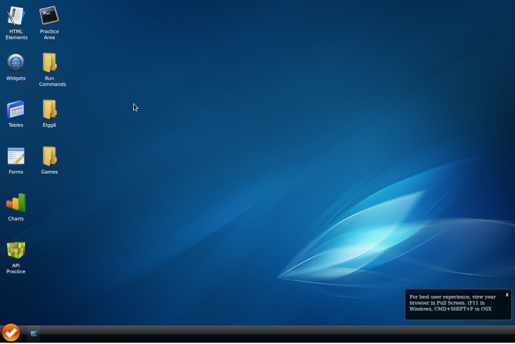Click the 'Practice Area' label text
515x344 pixels.
click(x=50, y=34)
